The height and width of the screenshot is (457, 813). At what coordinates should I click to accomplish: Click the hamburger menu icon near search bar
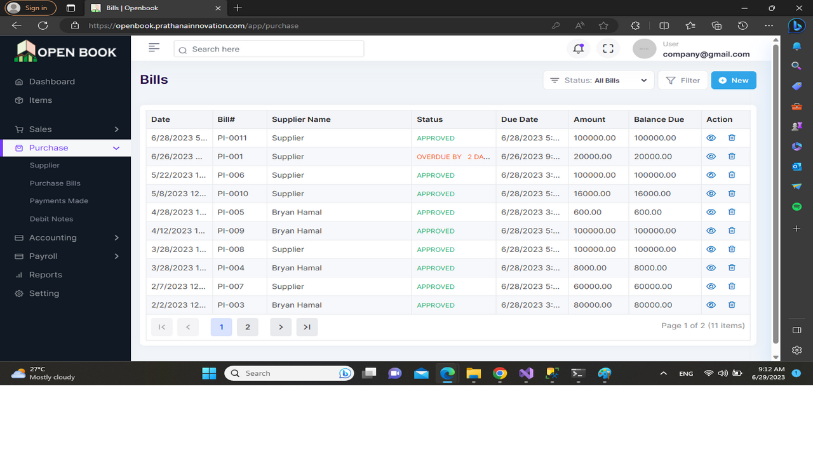pos(154,47)
